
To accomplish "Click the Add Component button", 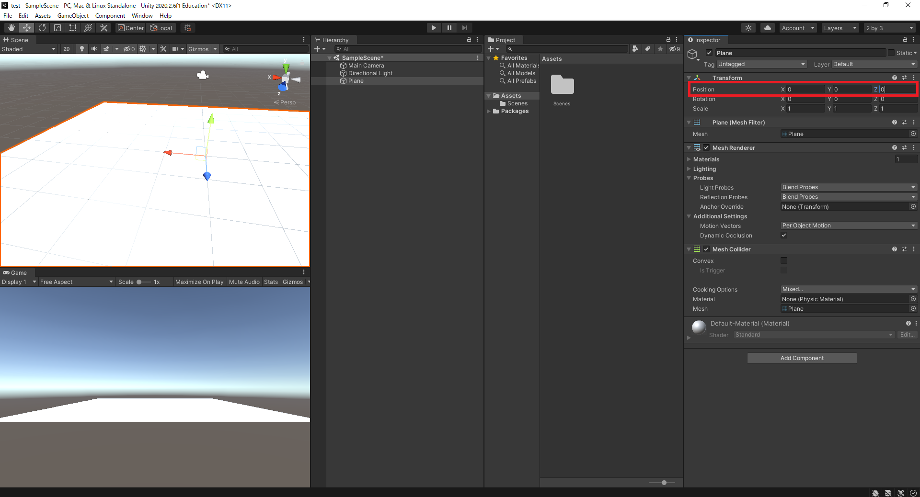I will (x=801, y=358).
